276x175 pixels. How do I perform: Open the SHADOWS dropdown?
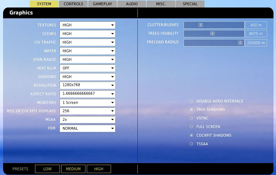87,77
